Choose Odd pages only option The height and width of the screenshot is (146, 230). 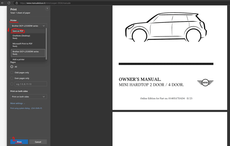(x=12, y=72)
